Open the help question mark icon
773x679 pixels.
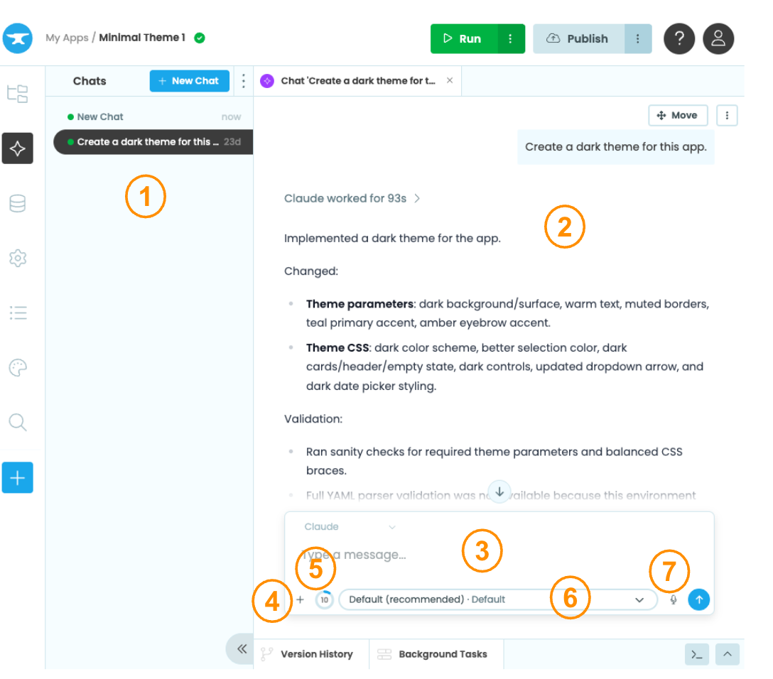679,38
